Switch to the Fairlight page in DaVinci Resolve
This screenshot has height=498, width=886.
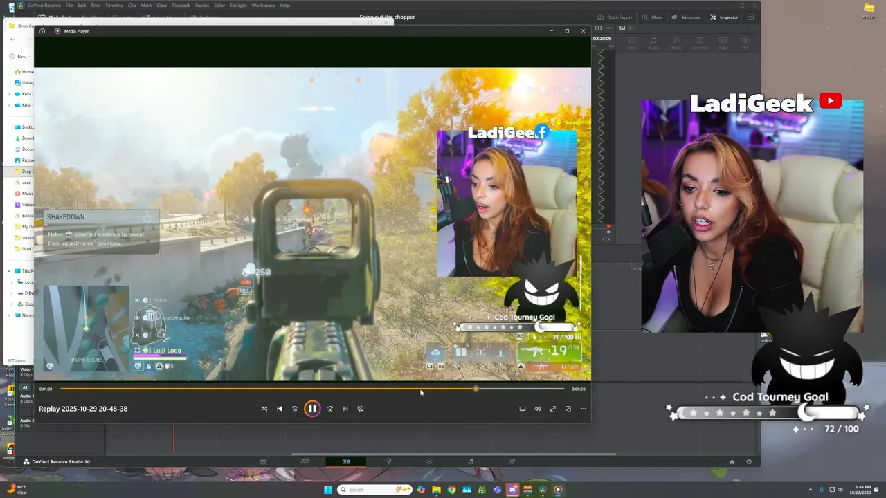coord(471,461)
